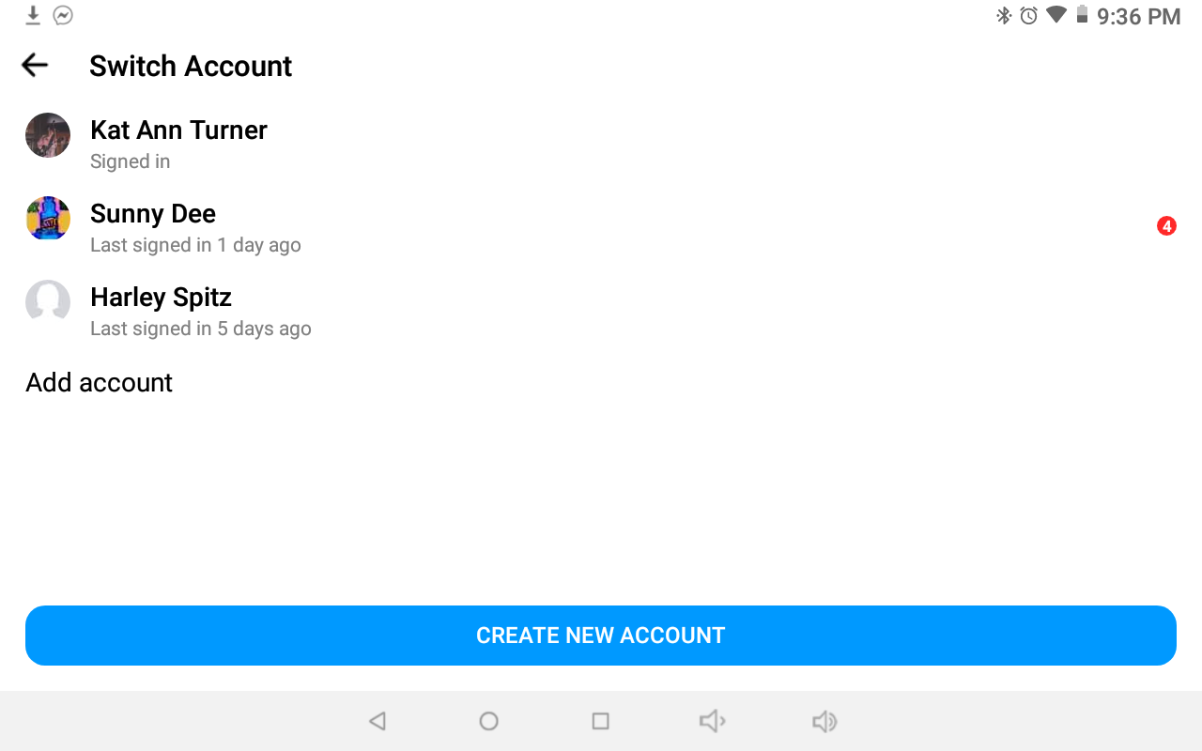
Task: Switch to the Sunny Dee account
Action: 601,227
